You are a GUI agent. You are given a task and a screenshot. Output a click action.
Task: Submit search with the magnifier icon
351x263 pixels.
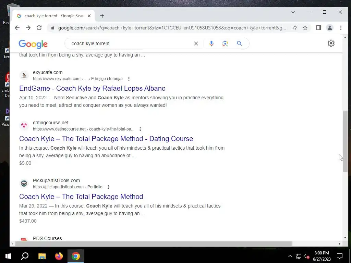tap(239, 43)
